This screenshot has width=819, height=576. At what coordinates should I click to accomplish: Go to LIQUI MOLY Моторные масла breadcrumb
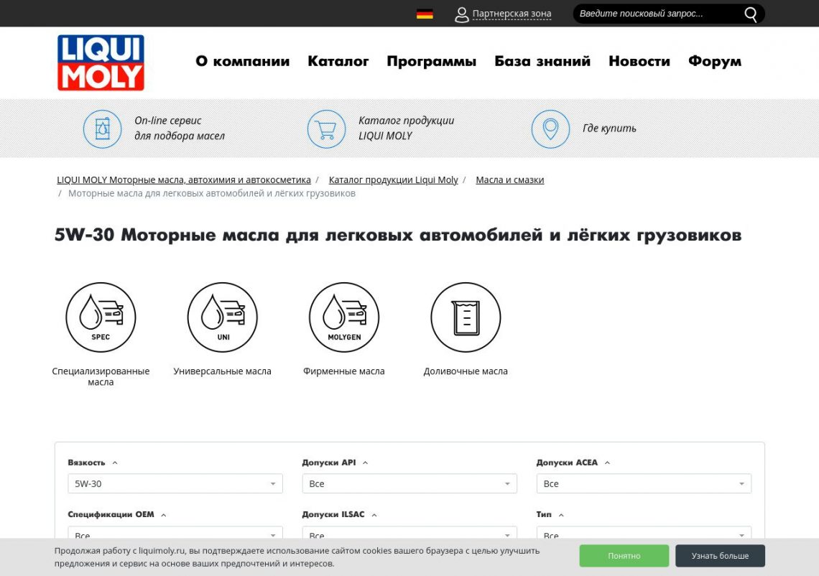point(184,180)
